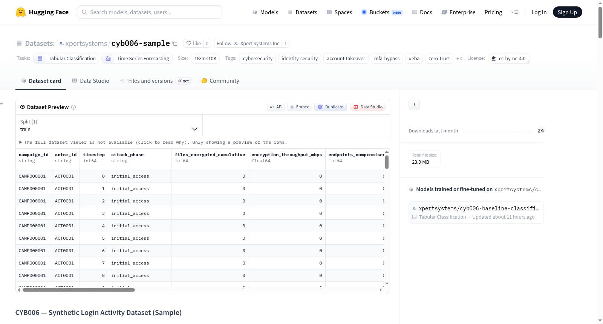Open the cyb006-baseline-classifier model card
Image resolution: width=603 pixels, height=324 pixels.
click(476, 212)
